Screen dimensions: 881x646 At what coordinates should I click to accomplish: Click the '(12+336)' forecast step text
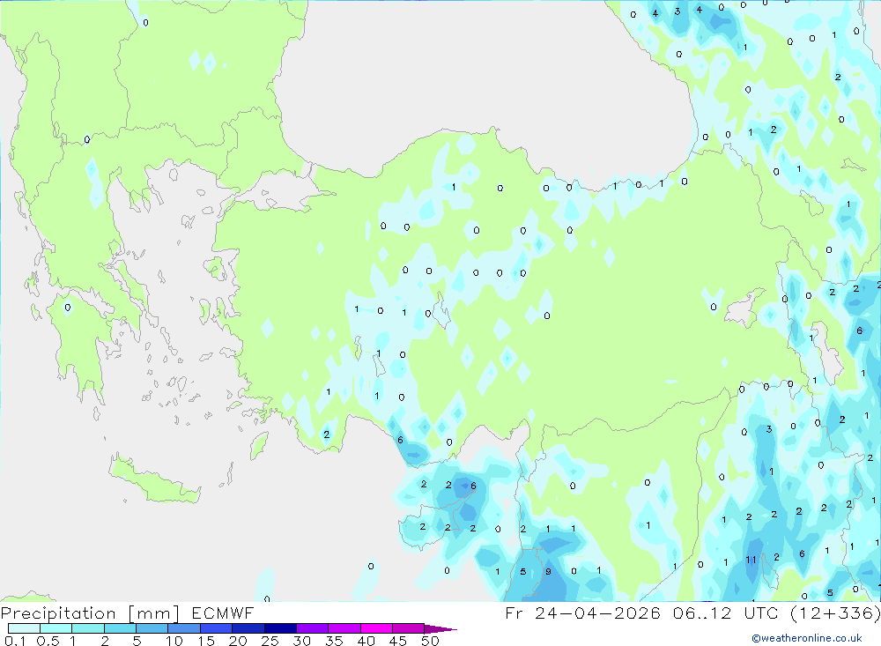(835, 613)
